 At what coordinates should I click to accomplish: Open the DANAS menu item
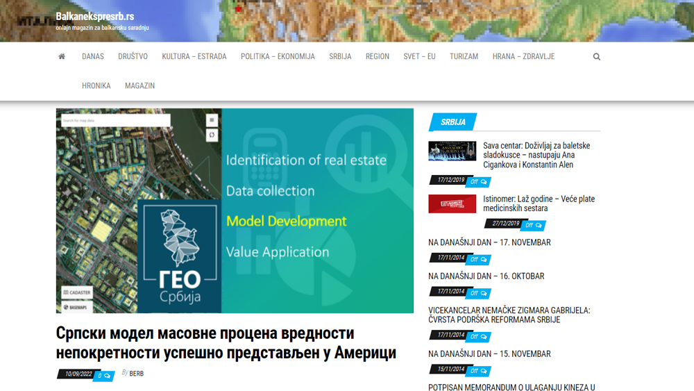93,57
